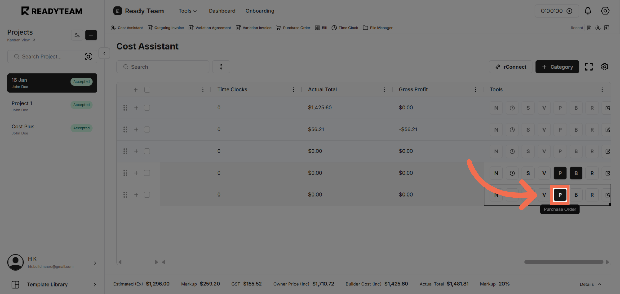Open the Onboarding menu item
Viewport: 620px width, 294px height.
tap(260, 11)
